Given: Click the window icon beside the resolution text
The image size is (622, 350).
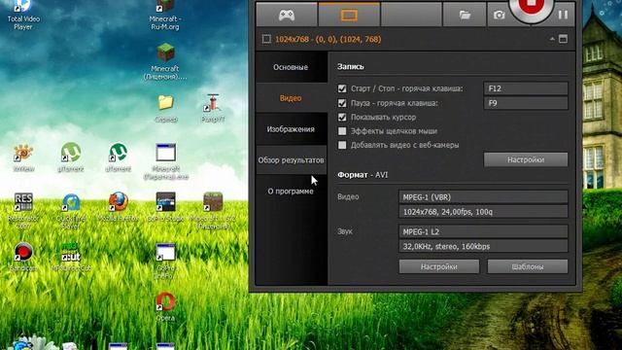Looking at the screenshot, I should tap(563, 39).
